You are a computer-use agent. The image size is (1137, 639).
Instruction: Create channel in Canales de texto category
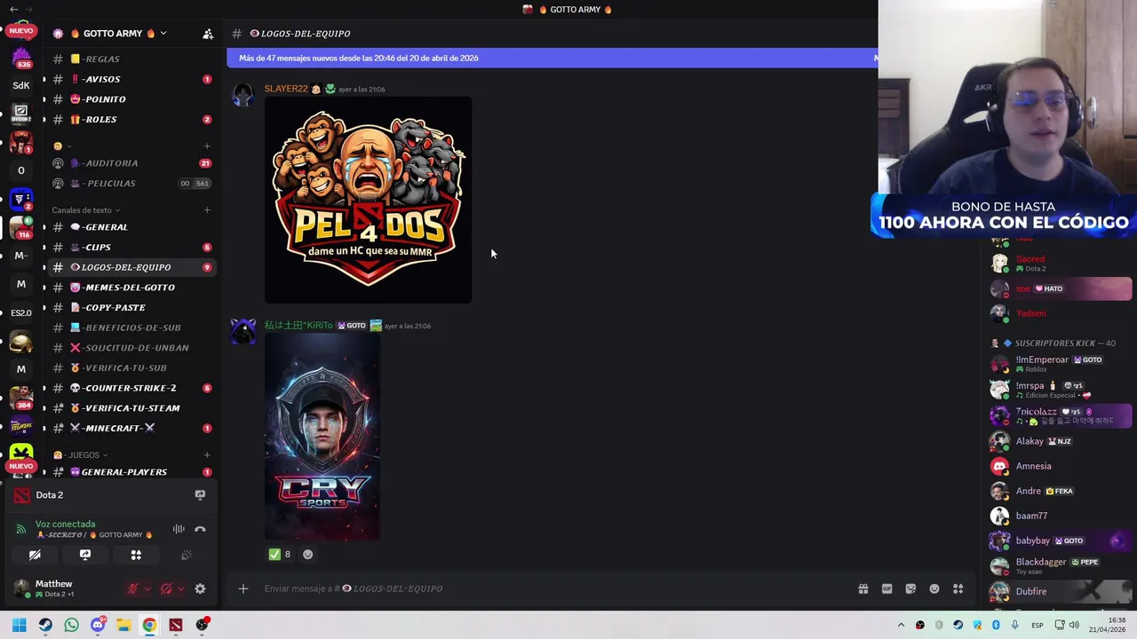click(x=207, y=210)
